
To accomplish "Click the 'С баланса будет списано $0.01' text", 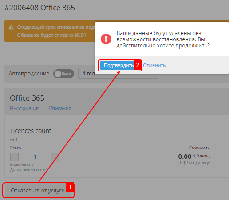I will pyautogui.click(x=51, y=35).
